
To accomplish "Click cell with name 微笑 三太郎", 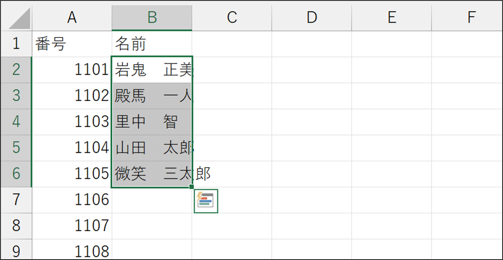I will [152, 174].
